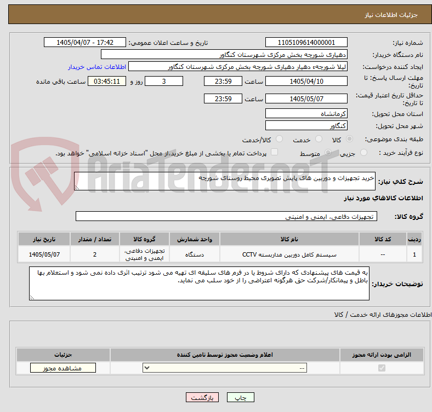Image resolution: width=432 pixels, height=412 pixels.
Task: Select the کالا radio button
Action: (x=349, y=139)
